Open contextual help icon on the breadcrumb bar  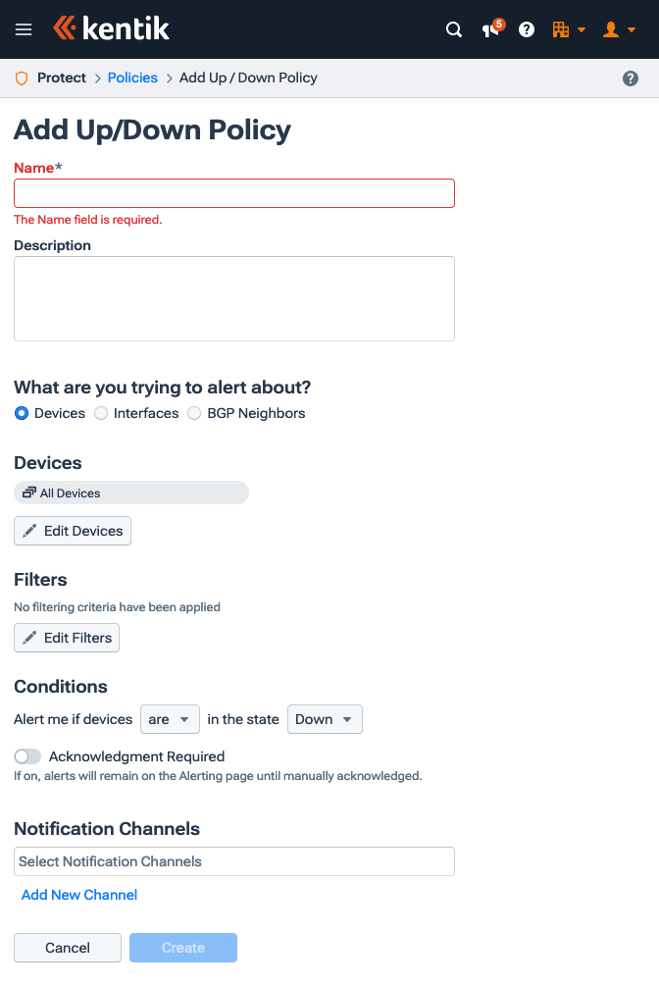pyautogui.click(x=631, y=78)
